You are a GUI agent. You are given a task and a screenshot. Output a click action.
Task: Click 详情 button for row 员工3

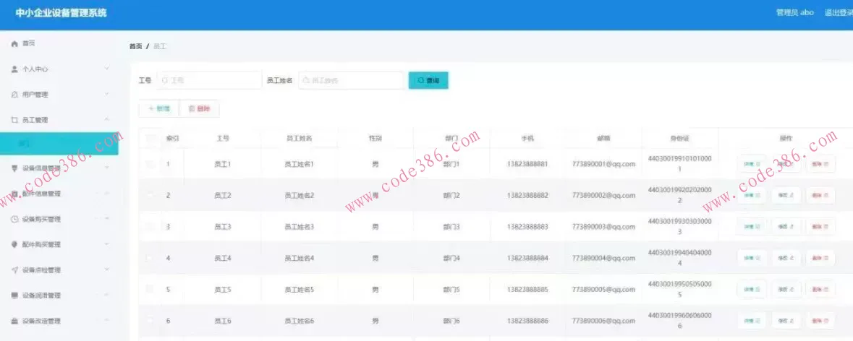coord(751,226)
